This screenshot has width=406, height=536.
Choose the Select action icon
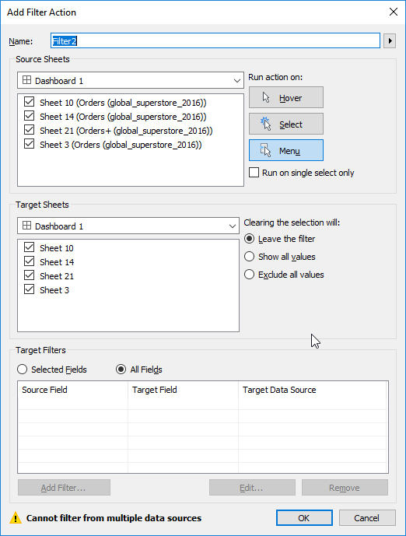[x=265, y=124]
